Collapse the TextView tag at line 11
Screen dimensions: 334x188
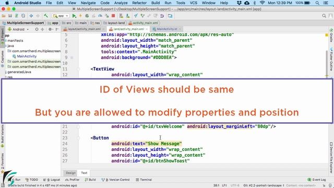(78, 69)
